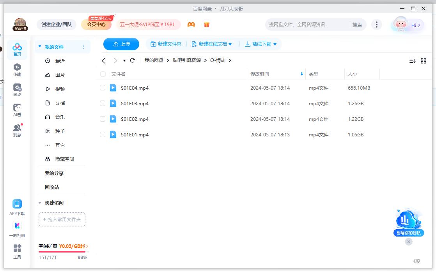Viewport: 436px width, 272px height.
Task: Check the checkbox next to S01E01.mp4
Action: [103, 134]
